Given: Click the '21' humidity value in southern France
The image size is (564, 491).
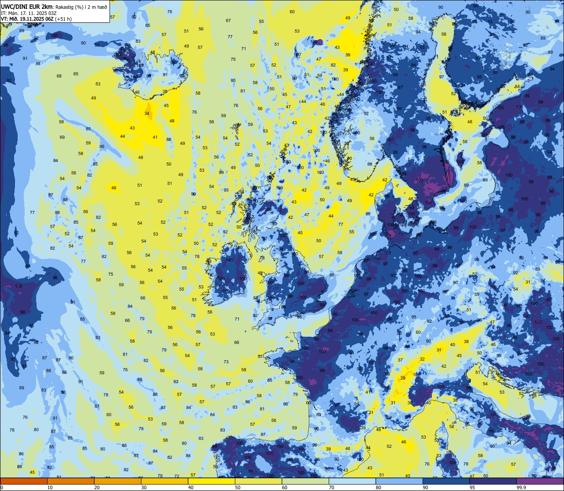Looking at the screenshot, I should tap(371, 413).
